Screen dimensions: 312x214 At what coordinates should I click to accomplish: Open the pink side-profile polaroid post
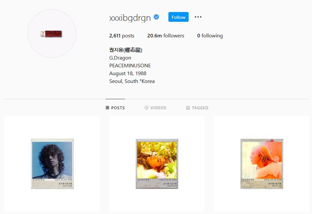pyautogui.click(x=261, y=164)
